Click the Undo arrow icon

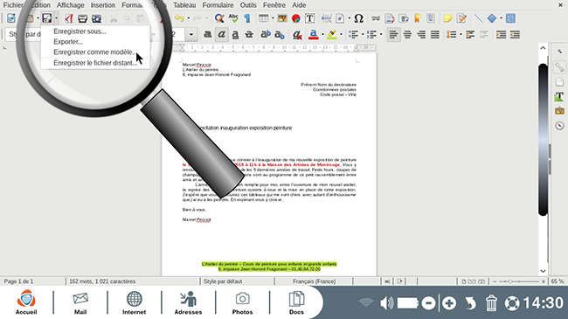coord(179,18)
